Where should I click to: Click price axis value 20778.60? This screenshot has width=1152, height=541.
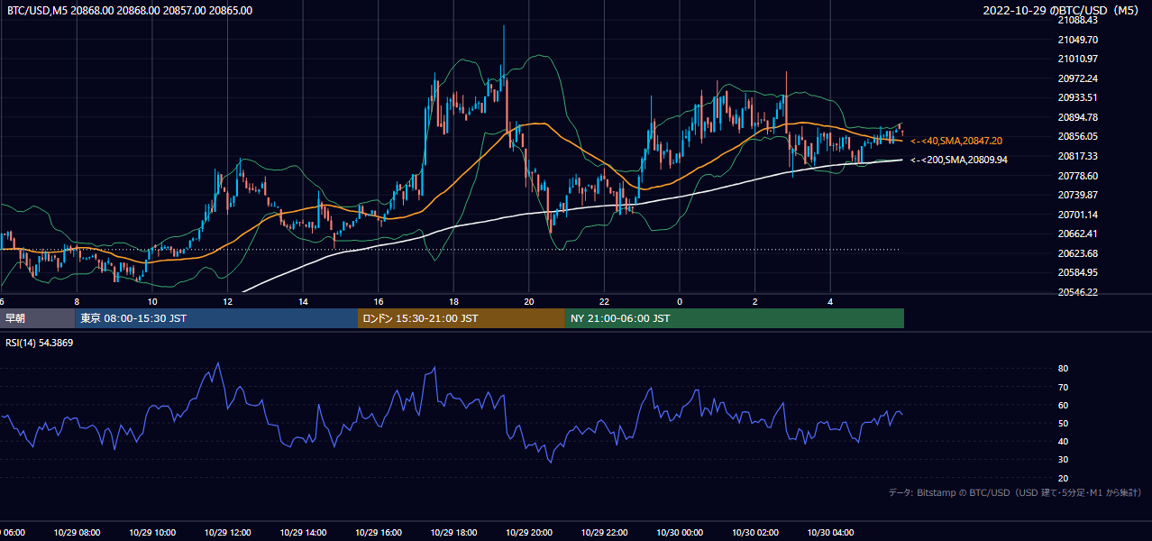pos(1078,176)
